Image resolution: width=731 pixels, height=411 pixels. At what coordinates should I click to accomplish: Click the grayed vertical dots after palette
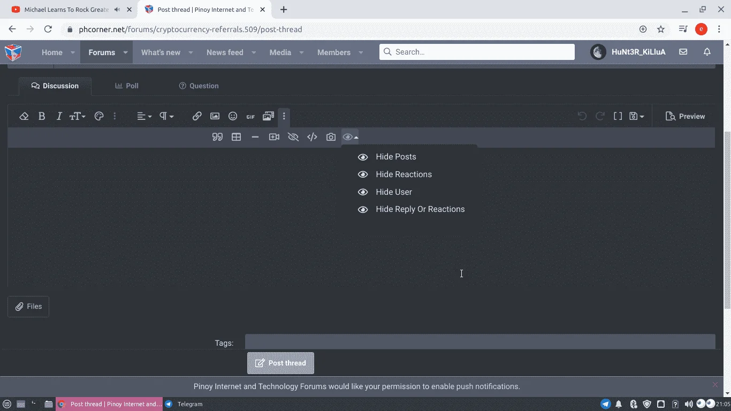point(115,116)
